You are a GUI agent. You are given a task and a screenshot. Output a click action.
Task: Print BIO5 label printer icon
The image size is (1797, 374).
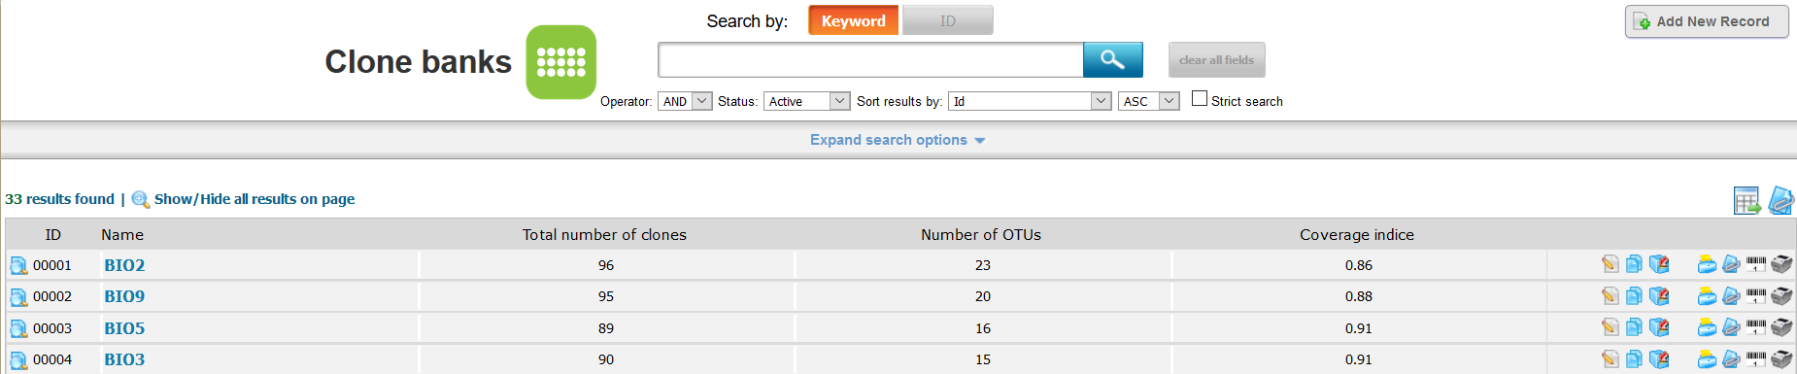pyautogui.click(x=1780, y=327)
